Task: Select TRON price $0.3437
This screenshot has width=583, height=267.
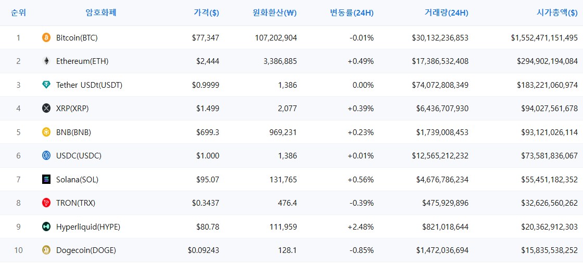Action: (x=206, y=203)
